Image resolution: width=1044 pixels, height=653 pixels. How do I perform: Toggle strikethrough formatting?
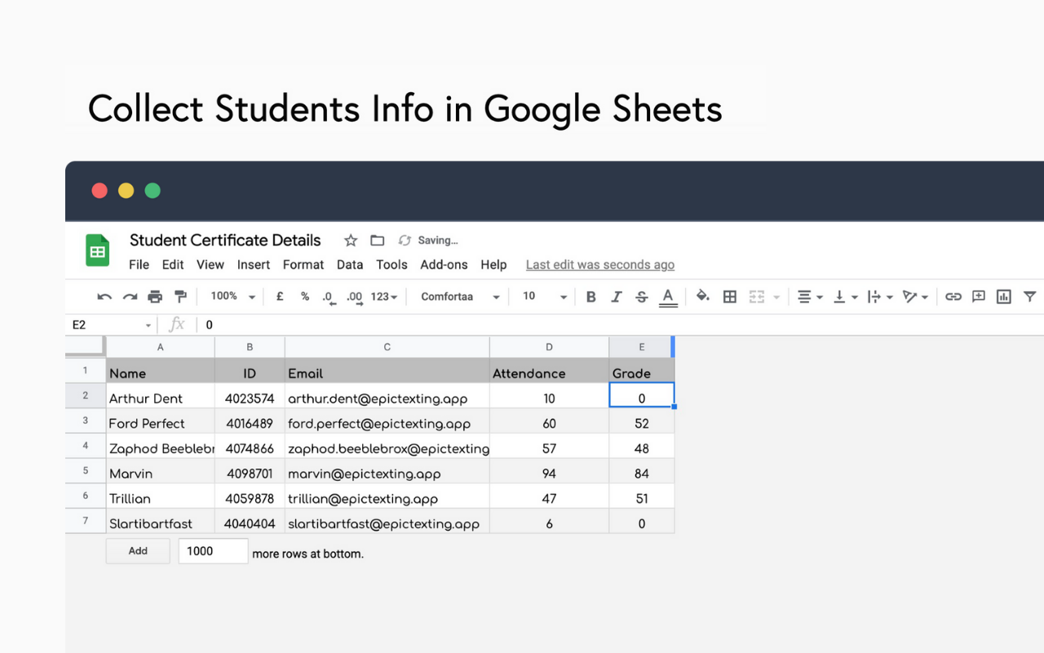tap(642, 297)
